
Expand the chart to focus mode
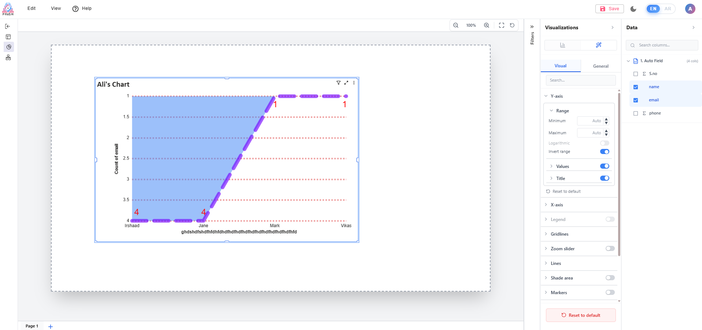coord(346,83)
